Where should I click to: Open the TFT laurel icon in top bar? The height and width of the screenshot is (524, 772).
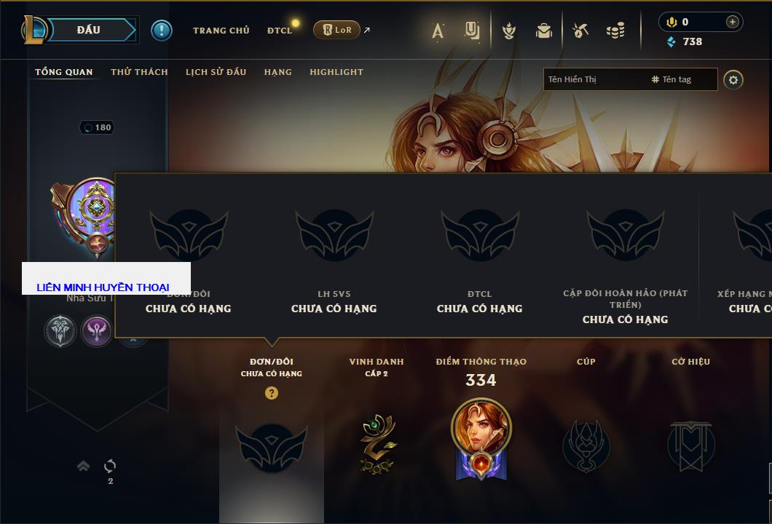(x=508, y=31)
